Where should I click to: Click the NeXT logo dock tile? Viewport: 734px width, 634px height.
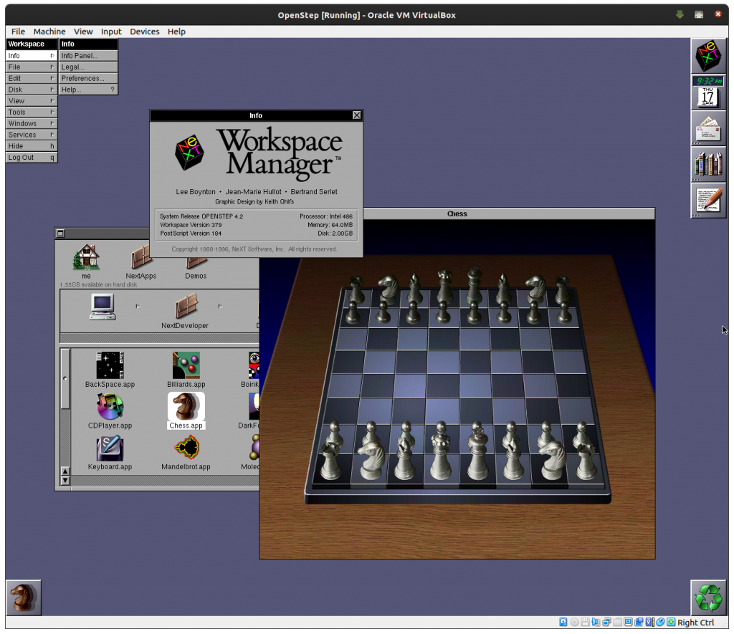(x=708, y=55)
